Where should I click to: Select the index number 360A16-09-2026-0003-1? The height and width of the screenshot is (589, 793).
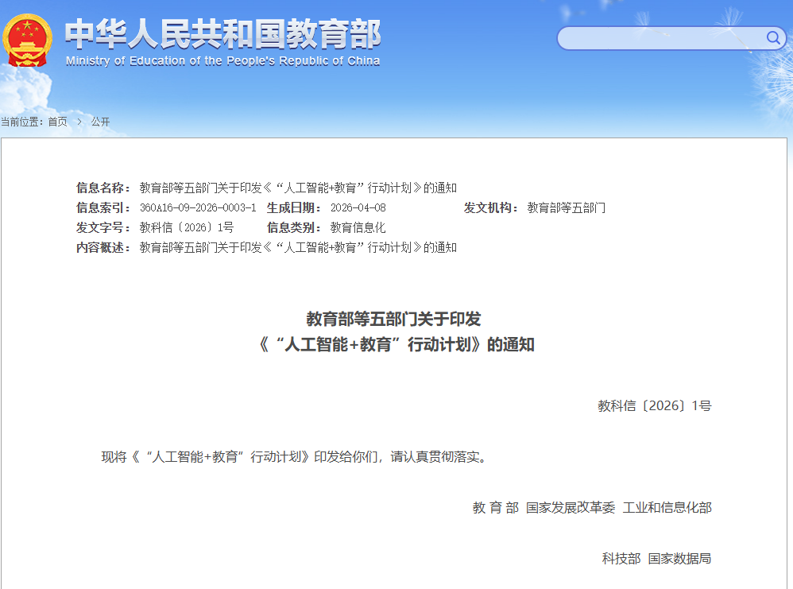pyautogui.click(x=198, y=207)
